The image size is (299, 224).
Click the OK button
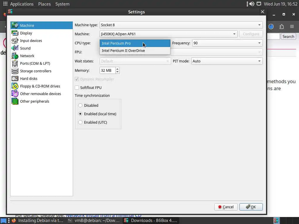tap(251, 207)
